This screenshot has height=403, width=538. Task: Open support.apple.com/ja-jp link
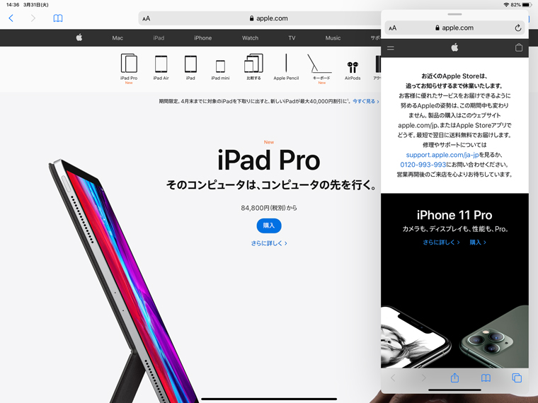pyautogui.click(x=442, y=155)
